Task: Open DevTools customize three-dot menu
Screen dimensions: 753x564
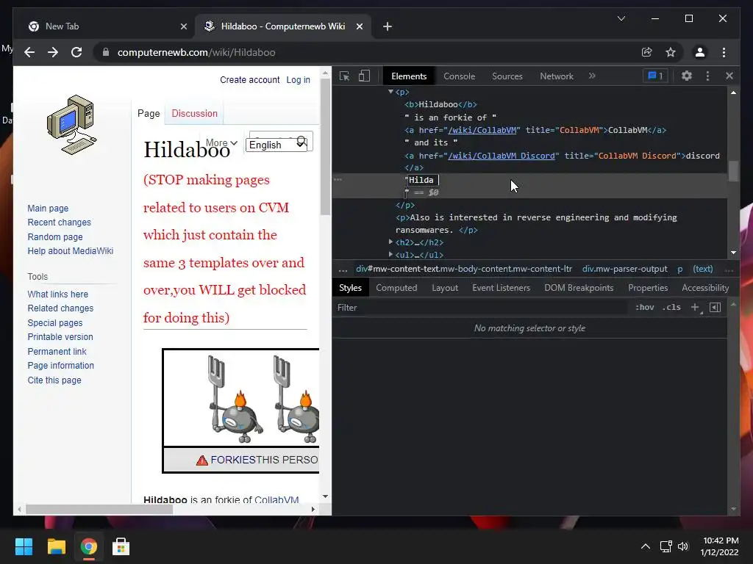Action: click(707, 76)
